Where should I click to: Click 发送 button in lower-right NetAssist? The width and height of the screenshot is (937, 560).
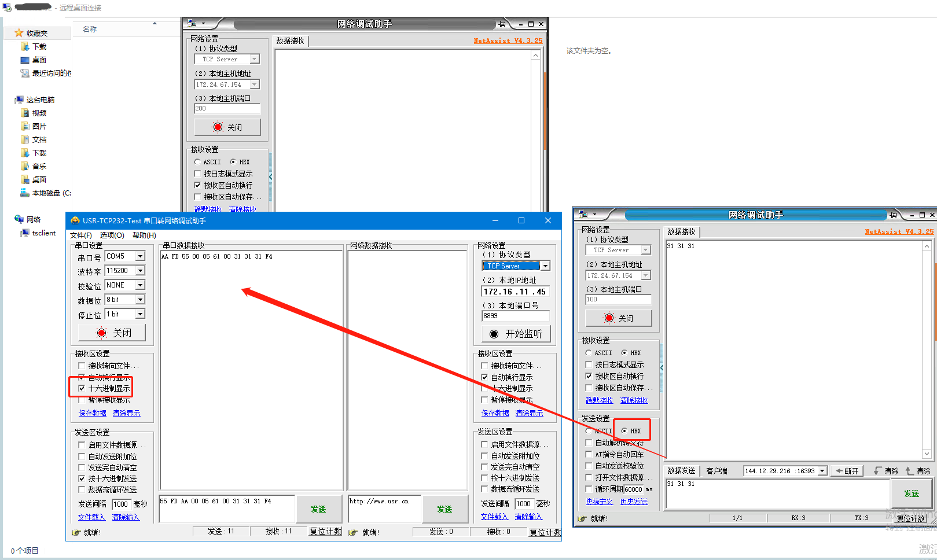(x=912, y=493)
